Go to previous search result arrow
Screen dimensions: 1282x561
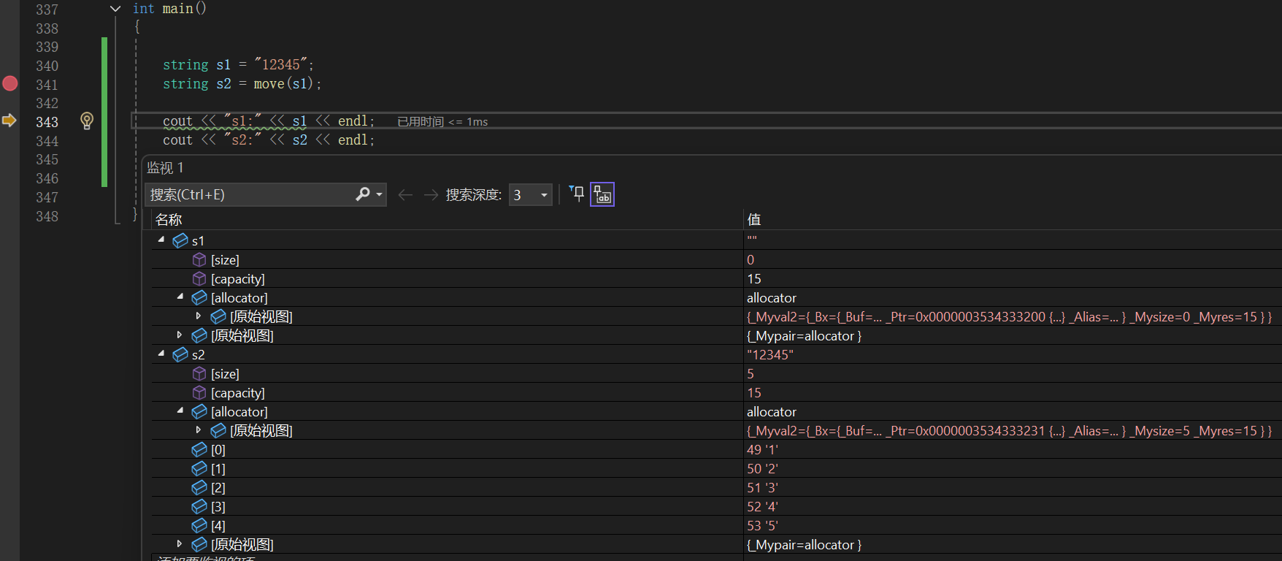coord(405,194)
